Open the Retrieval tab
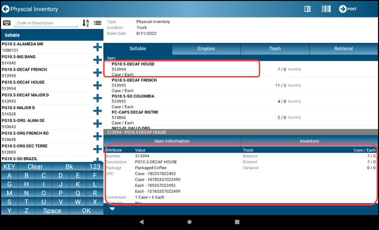The image size is (379, 230). pos(344,49)
